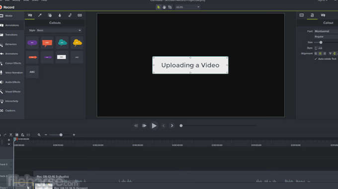Open the Text Properties tab
The image size is (338, 189).
click(312, 15)
